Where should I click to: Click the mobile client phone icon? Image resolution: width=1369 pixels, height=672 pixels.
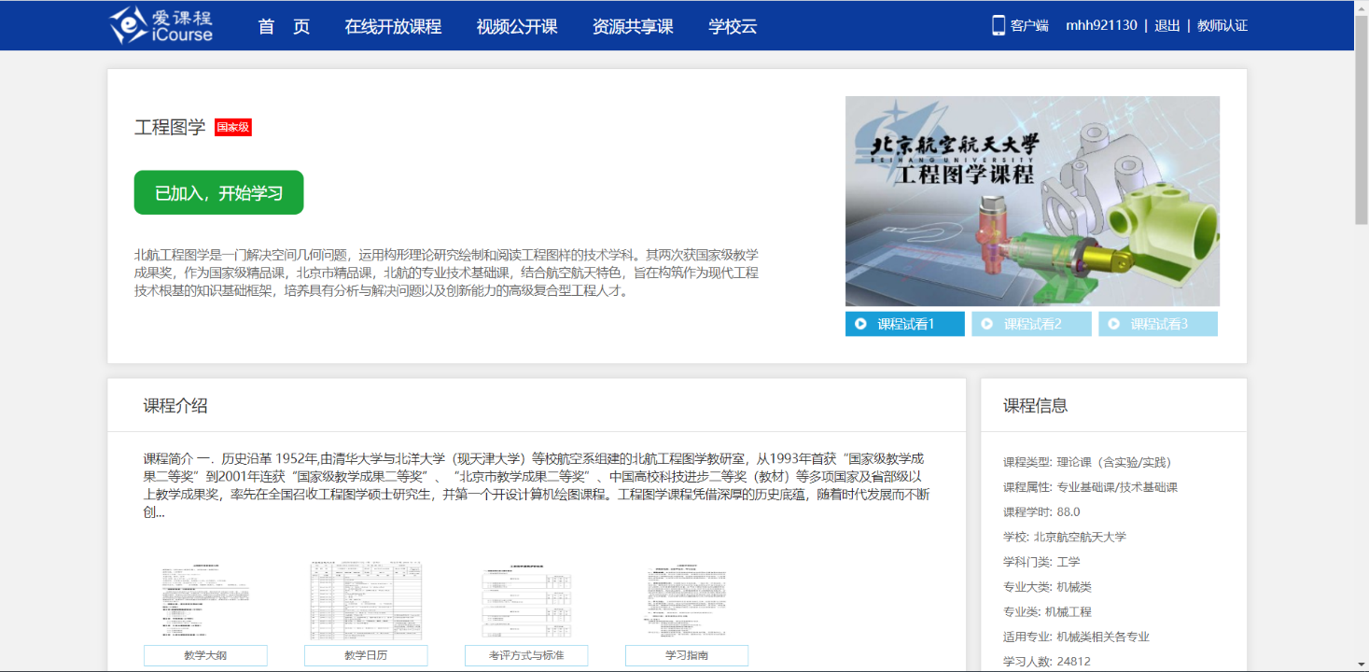coord(998,25)
